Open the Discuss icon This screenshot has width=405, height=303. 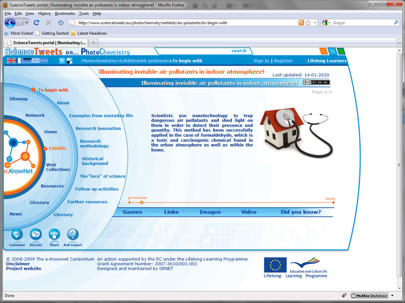click(x=35, y=234)
